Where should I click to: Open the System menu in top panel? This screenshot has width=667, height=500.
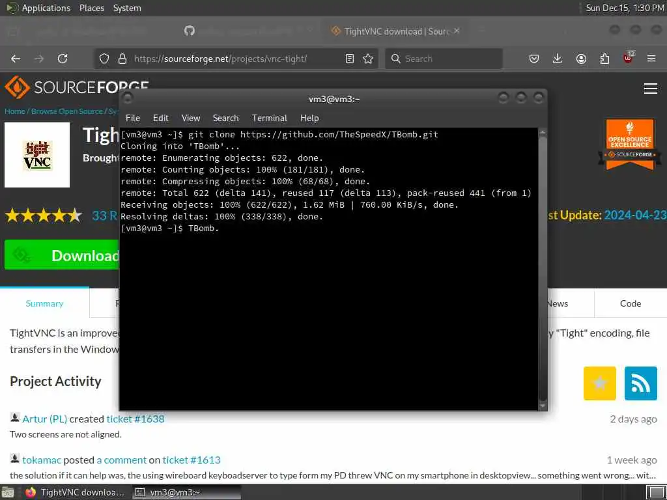coord(127,8)
